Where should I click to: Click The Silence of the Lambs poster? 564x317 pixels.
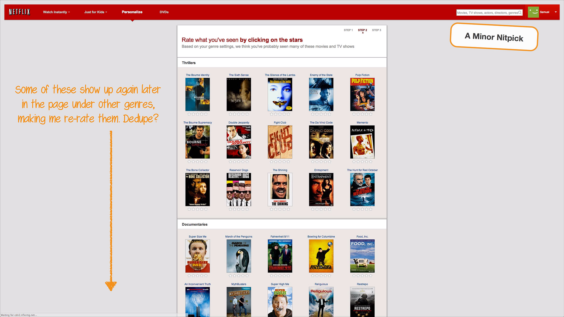point(280,95)
